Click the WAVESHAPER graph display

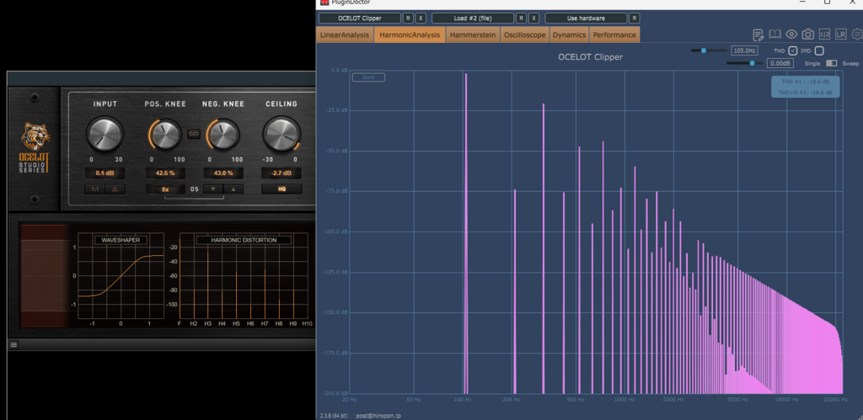click(x=121, y=276)
